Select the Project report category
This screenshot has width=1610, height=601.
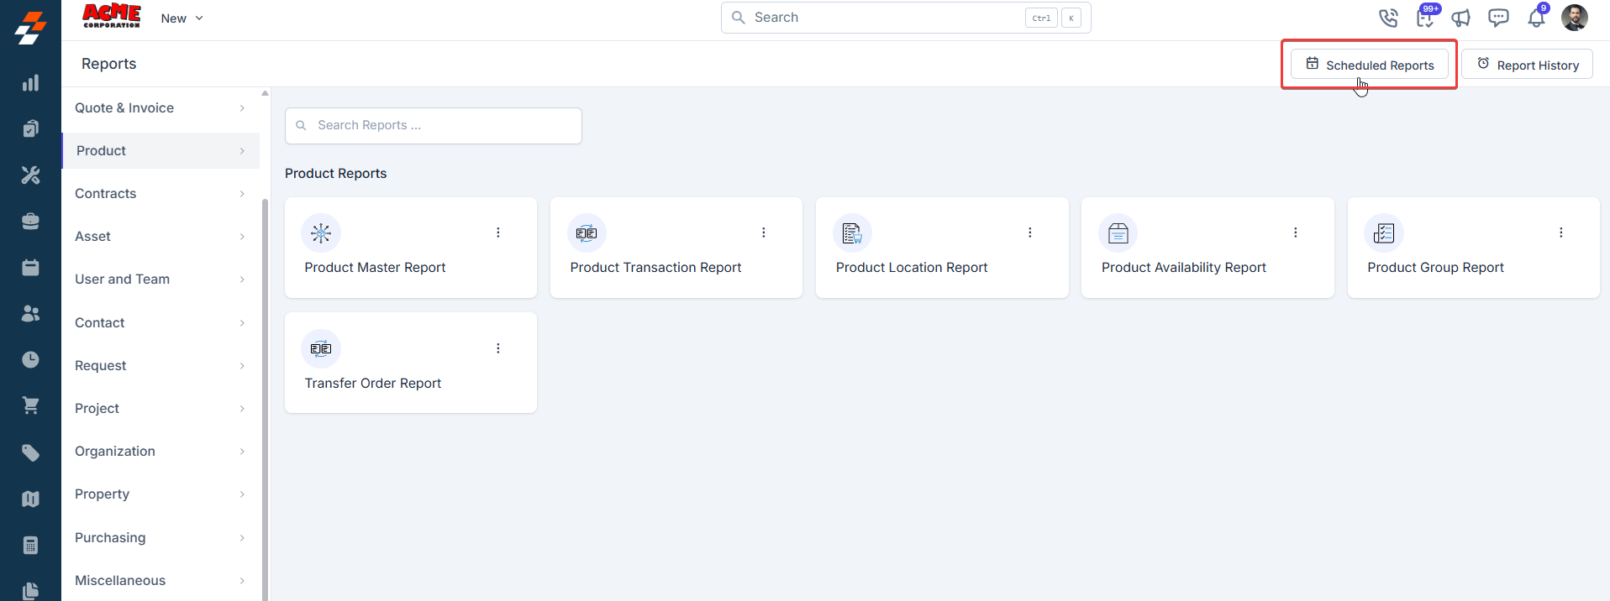(x=160, y=409)
